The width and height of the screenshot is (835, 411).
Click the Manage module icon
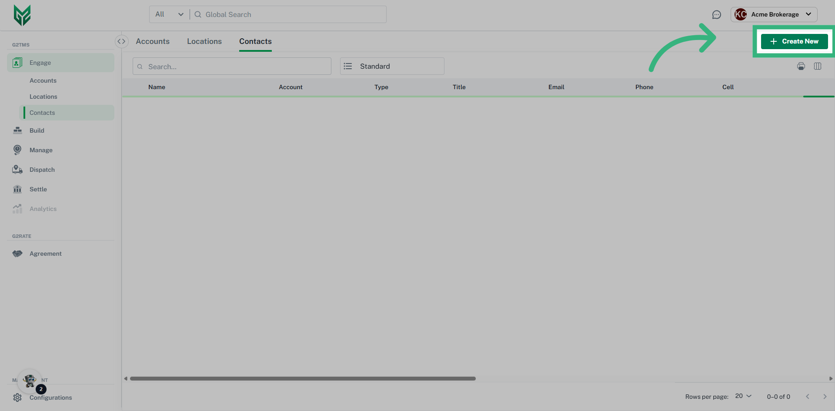[x=17, y=150]
